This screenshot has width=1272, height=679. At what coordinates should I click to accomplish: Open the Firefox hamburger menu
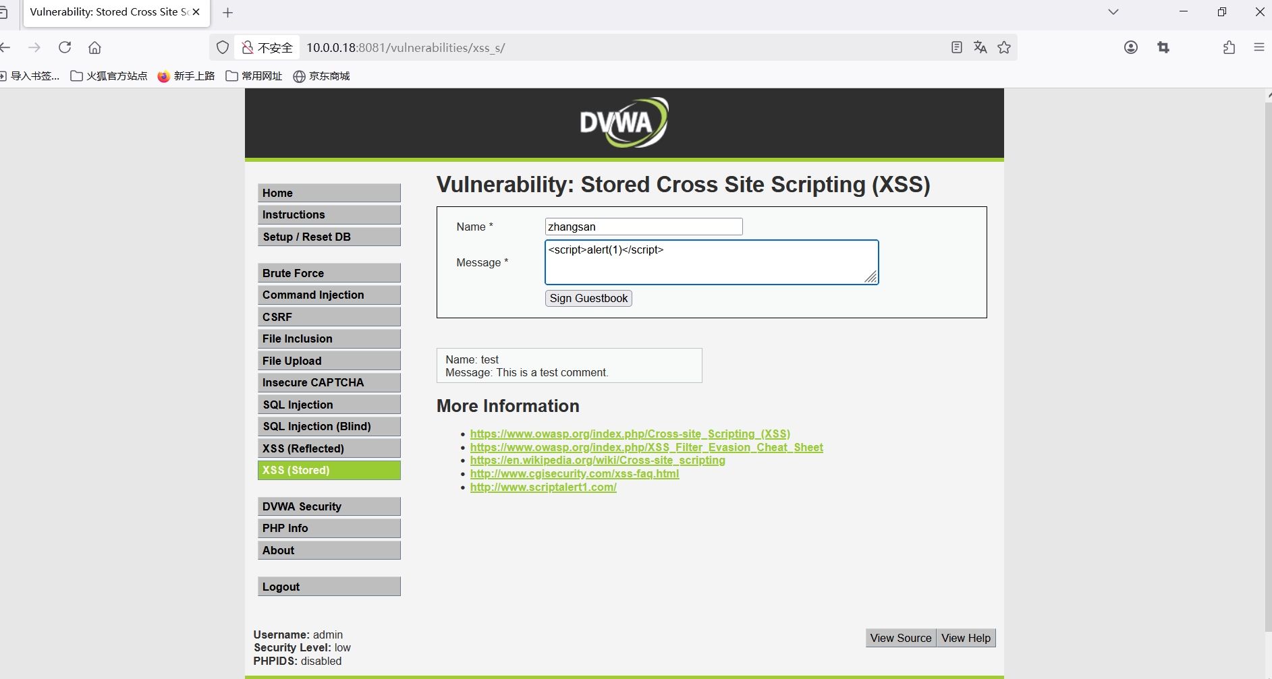click(x=1259, y=47)
